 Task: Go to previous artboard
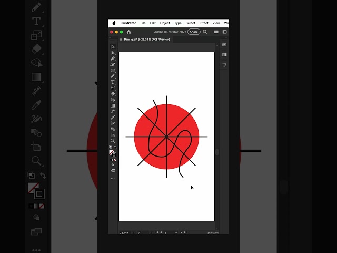161,232
